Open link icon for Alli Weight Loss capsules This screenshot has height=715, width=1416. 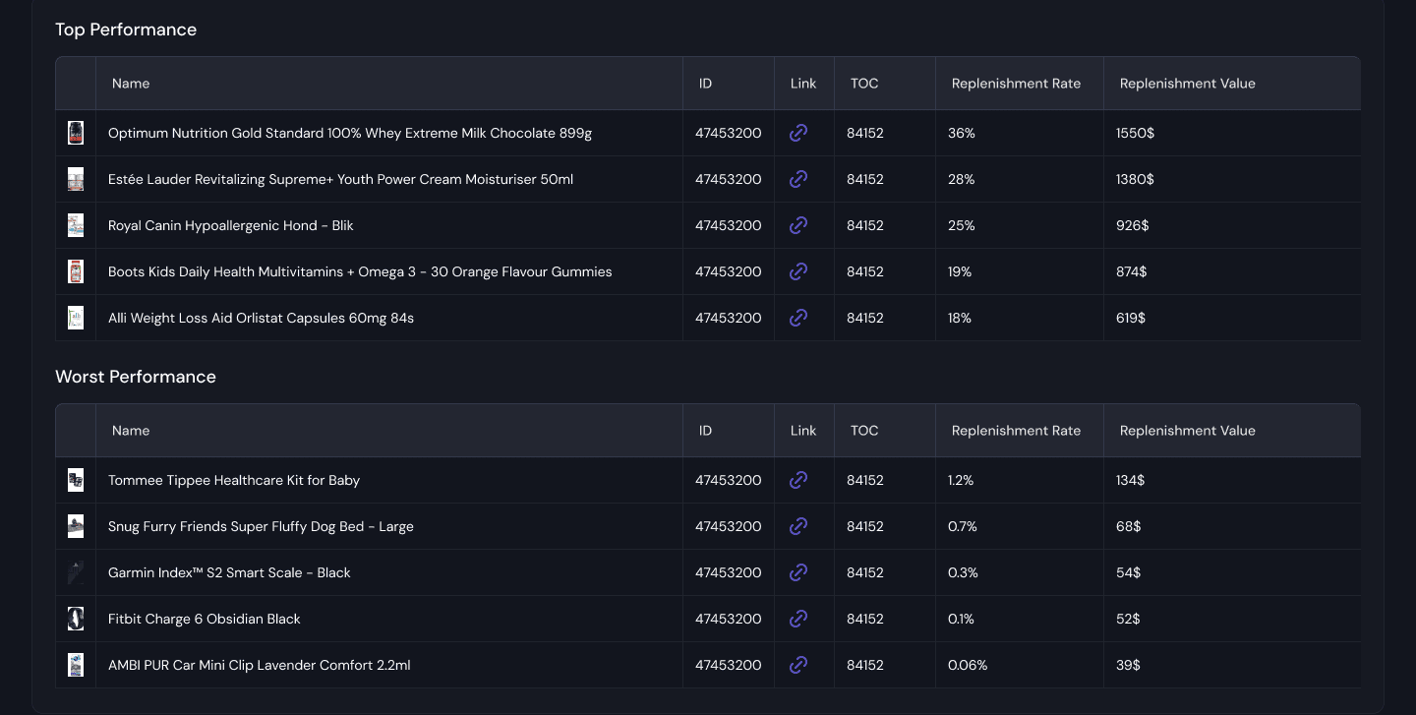click(798, 318)
